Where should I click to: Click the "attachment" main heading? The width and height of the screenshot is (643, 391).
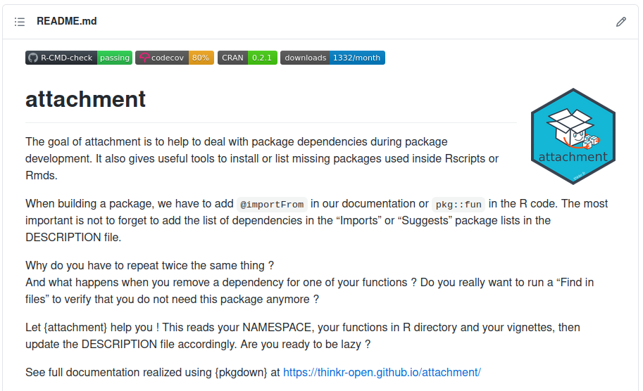[85, 99]
